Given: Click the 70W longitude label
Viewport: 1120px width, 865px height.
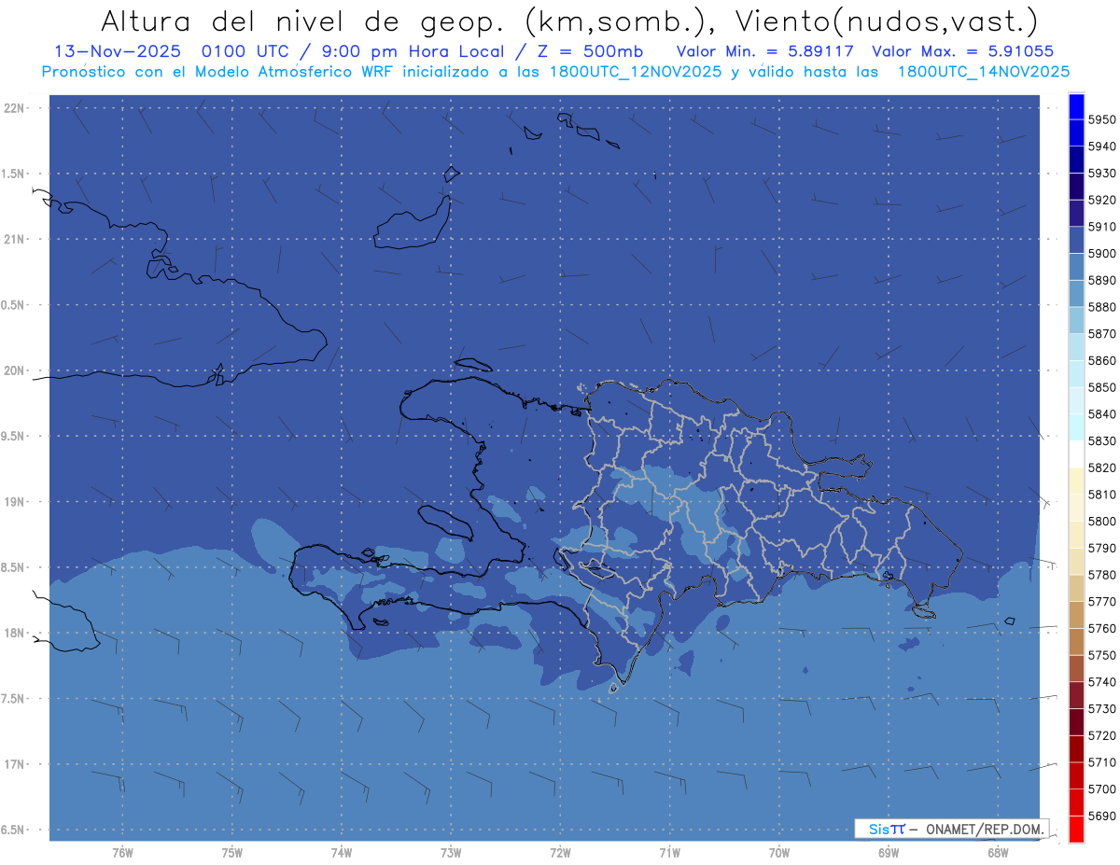Looking at the screenshot, I should [779, 852].
